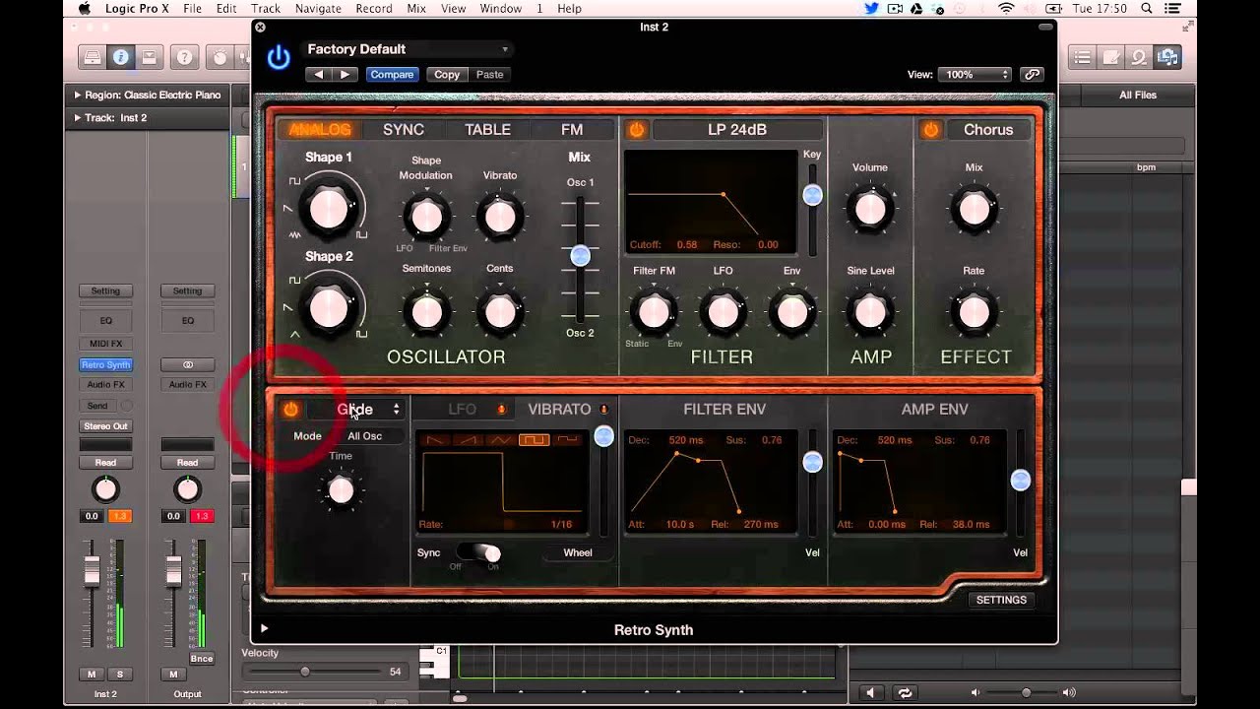Screen dimensions: 1260x709
Task: Click the filter Key tracking slider
Action: coord(812,195)
